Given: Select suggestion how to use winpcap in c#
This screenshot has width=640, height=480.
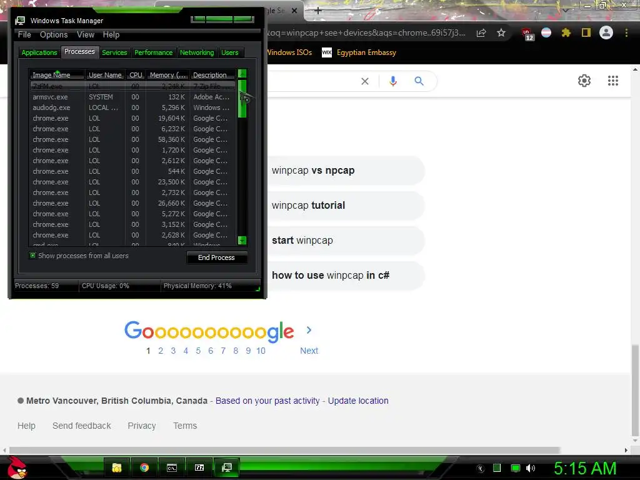Looking at the screenshot, I should pyautogui.click(x=346, y=276).
